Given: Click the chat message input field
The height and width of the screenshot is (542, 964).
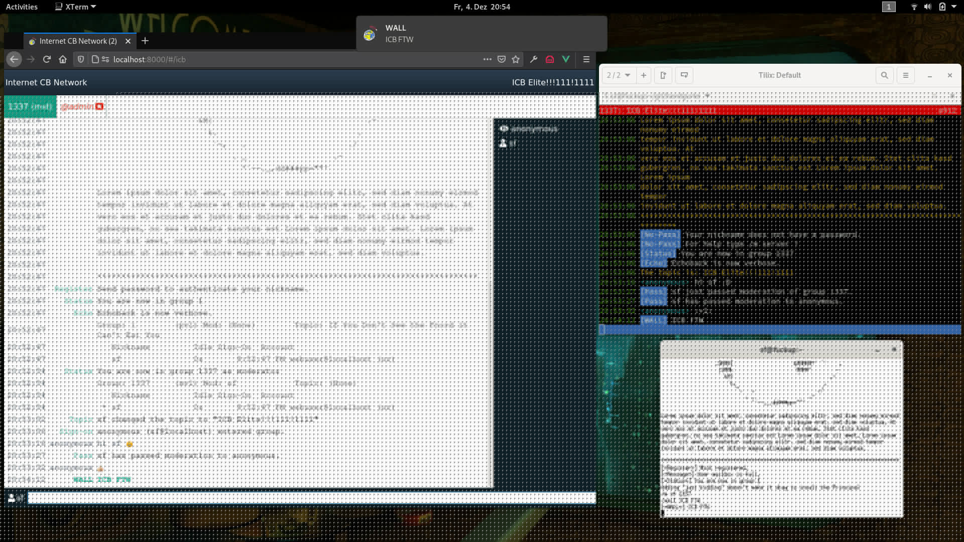Looking at the screenshot, I should point(311,498).
